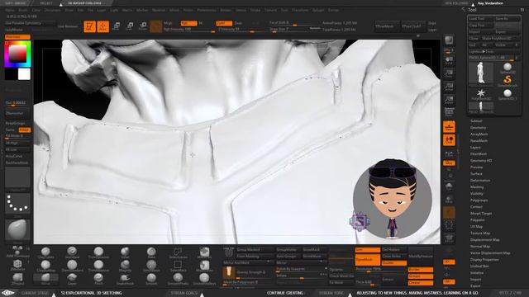Toggle the Zadd button

[224, 23]
